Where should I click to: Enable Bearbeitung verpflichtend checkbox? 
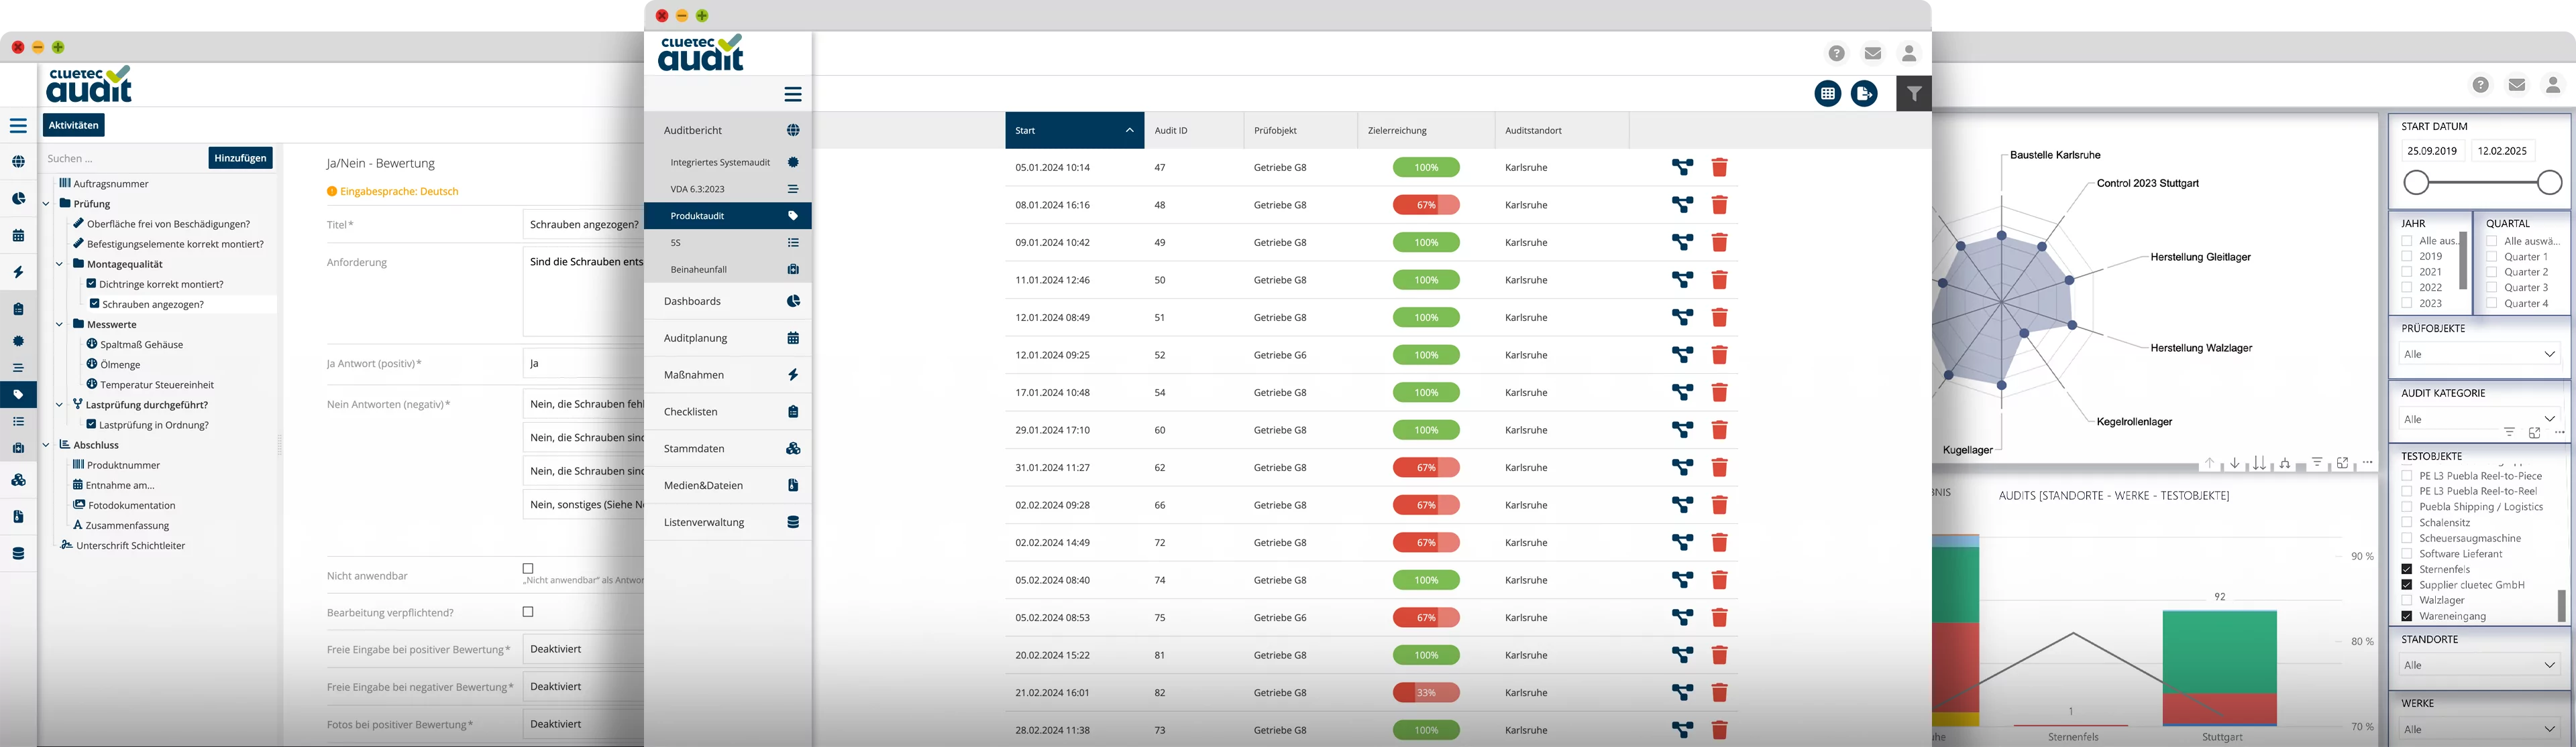tap(528, 612)
